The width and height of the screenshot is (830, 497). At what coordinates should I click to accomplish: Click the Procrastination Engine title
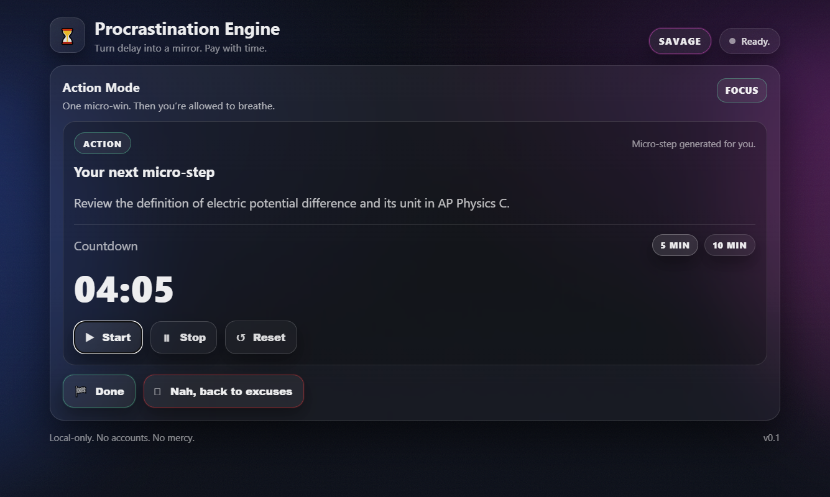[x=187, y=29]
